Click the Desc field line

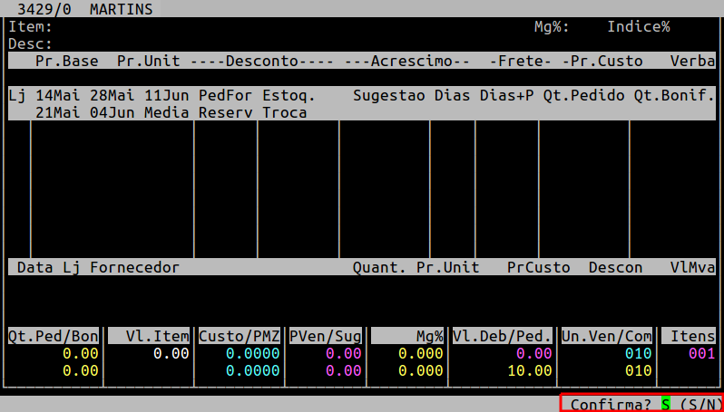(x=362, y=44)
